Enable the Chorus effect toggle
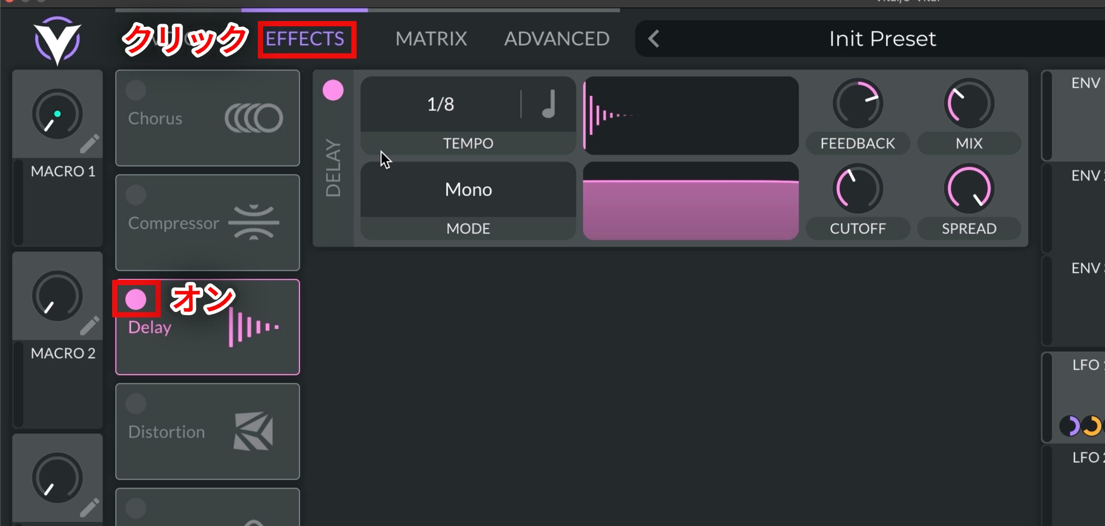 pos(136,90)
